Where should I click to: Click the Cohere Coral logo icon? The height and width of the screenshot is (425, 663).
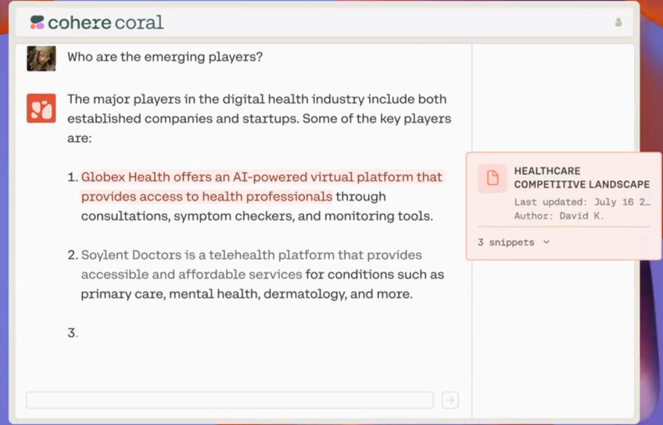tap(37, 23)
